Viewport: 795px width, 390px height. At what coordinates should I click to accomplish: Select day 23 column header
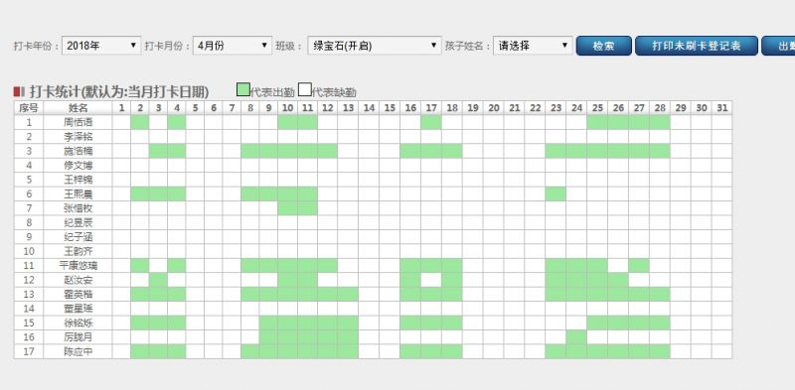click(x=556, y=108)
